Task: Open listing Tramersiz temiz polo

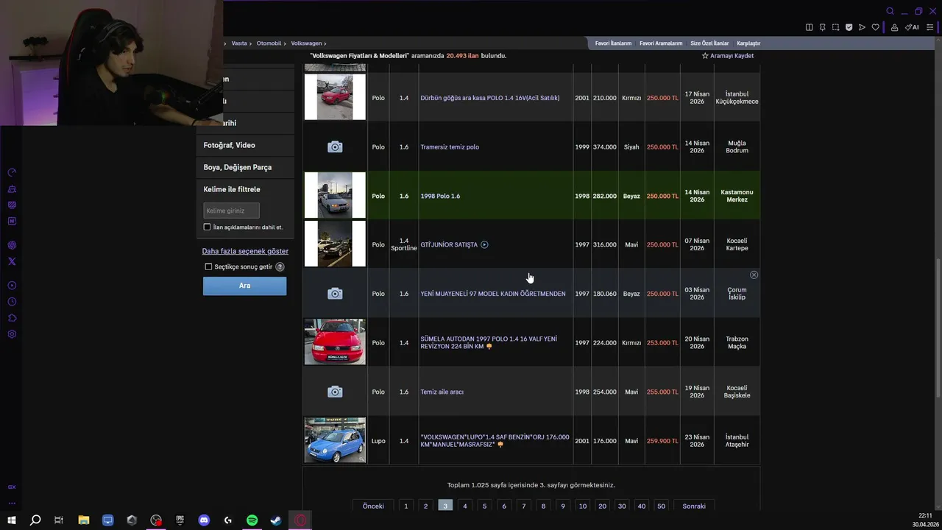Action: (450, 147)
